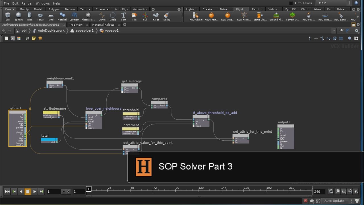Click the RBD Hinge Constraint tool
The height and width of the screenshot is (205, 364).
(x=325, y=17)
